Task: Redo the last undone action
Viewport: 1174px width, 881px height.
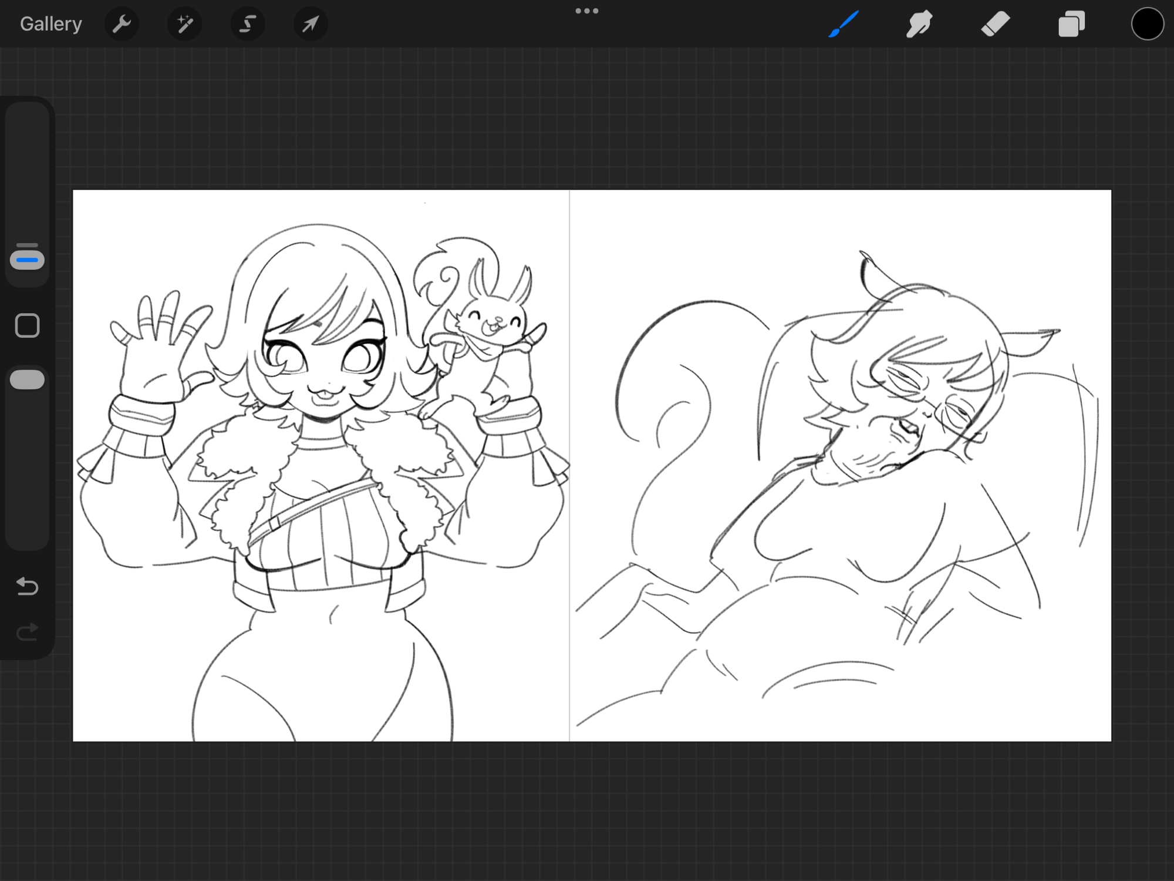Action: [27, 632]
